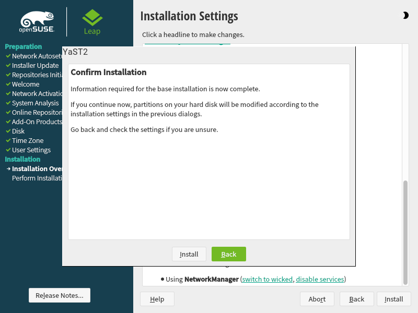Screen dimensions: 418x313
Task: Open the Release Notes
Action: pyautogui.click(x=60, y=295)
